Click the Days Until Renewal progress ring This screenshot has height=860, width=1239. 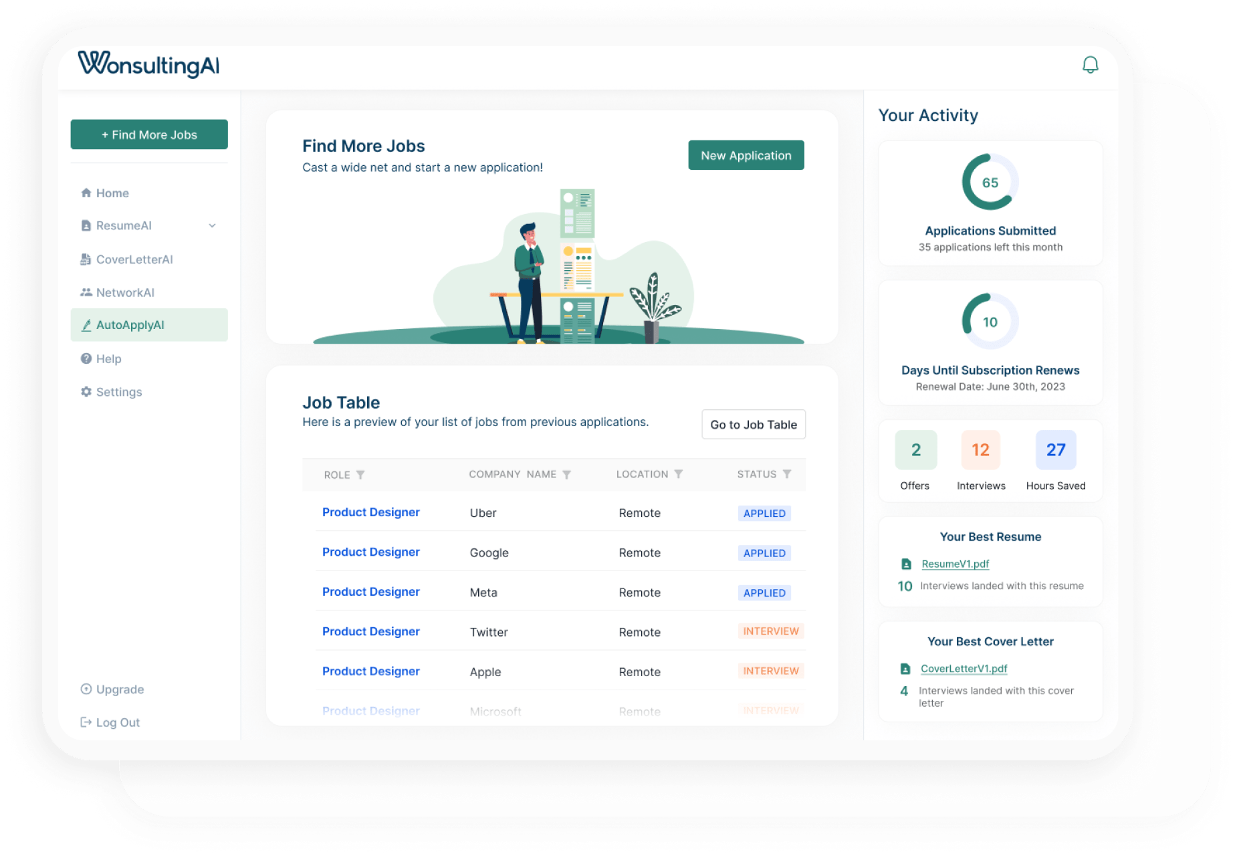click(990, 322)
